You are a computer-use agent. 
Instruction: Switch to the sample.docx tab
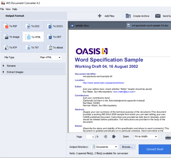97,25
